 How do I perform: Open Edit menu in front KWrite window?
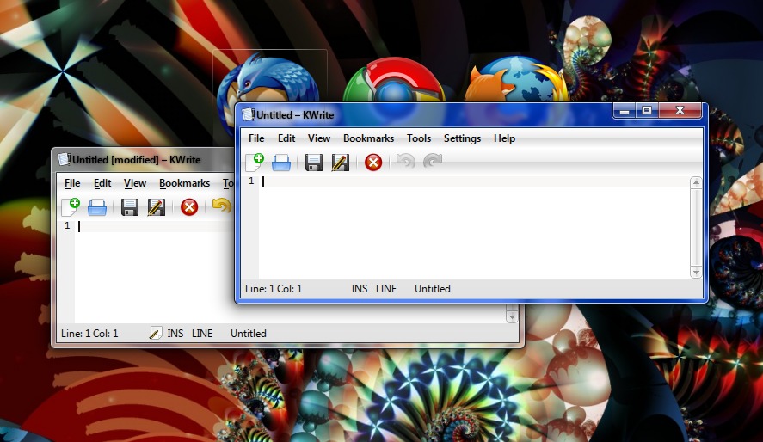click(x=286, y=138)
